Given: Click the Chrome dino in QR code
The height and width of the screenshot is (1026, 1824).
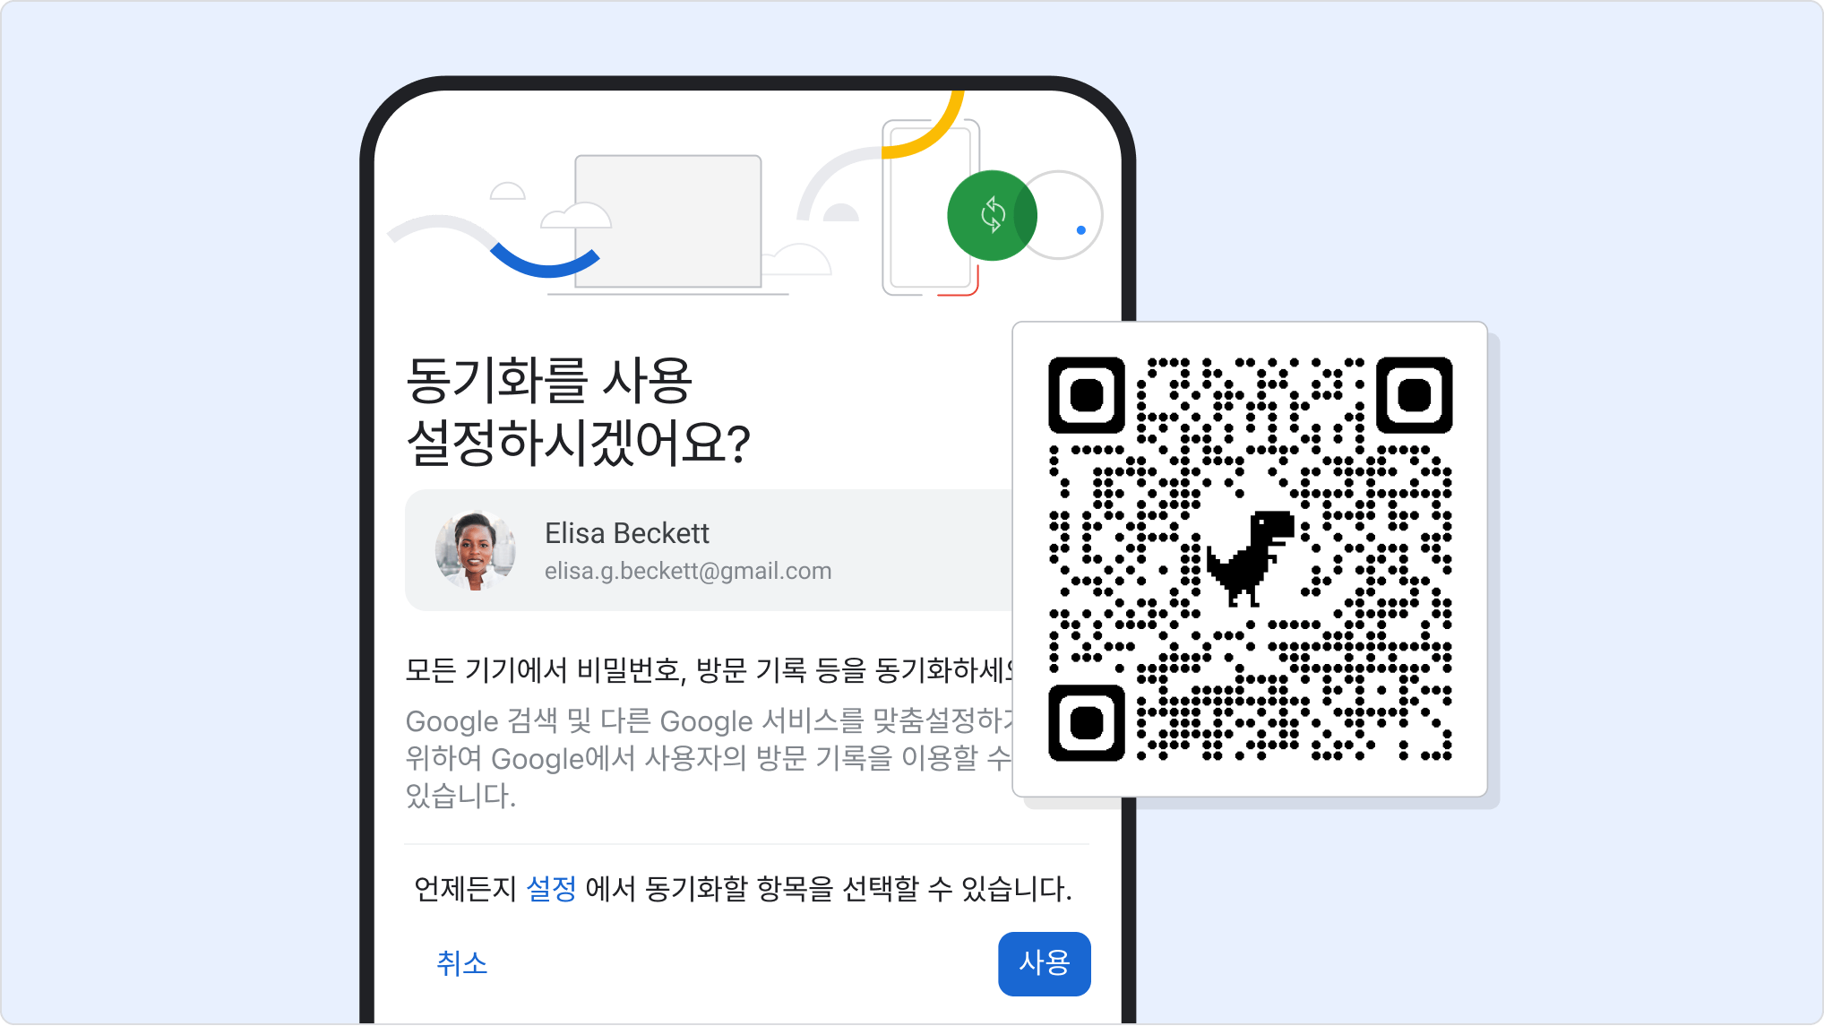Looking at the screenshot, I should [x=1251, y=558].
